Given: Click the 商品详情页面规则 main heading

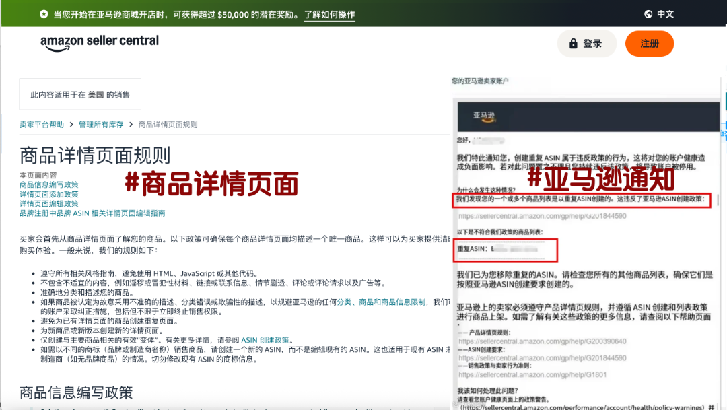Looking at the screenshot, I should point(95,156).
